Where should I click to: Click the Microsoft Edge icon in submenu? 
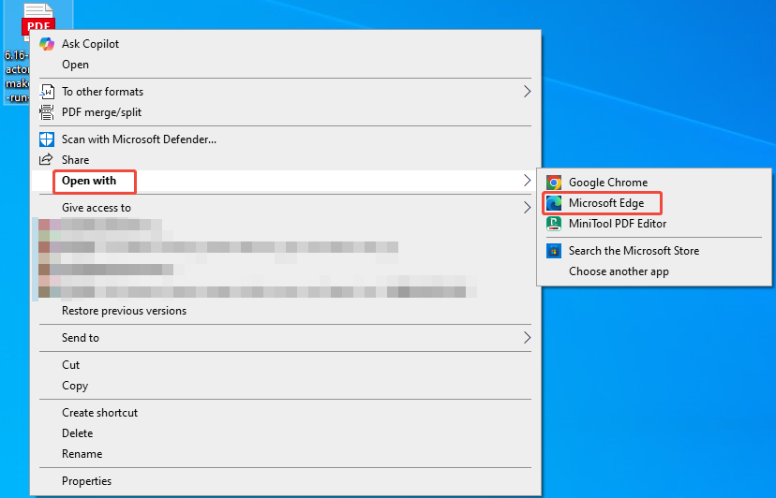point(554,203)
